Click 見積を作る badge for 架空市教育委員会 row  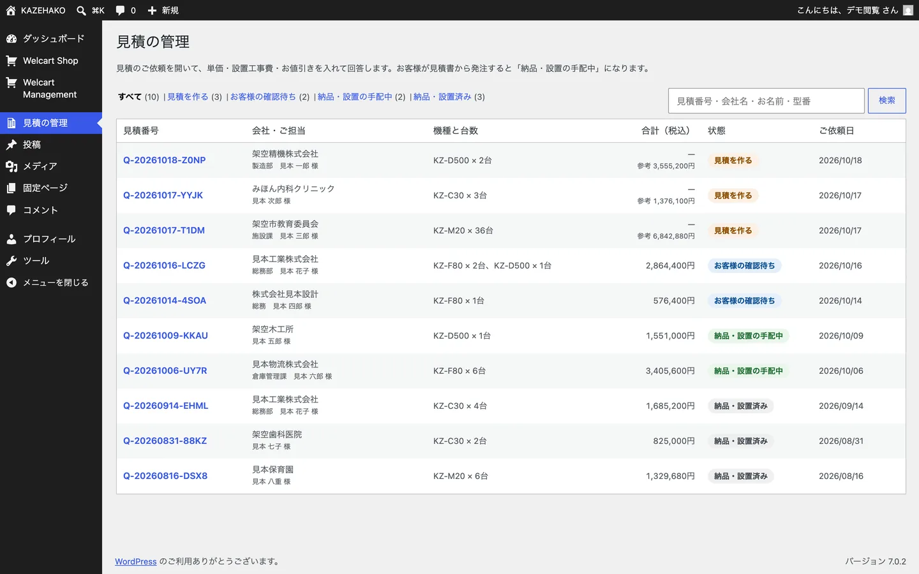point(733,231)
